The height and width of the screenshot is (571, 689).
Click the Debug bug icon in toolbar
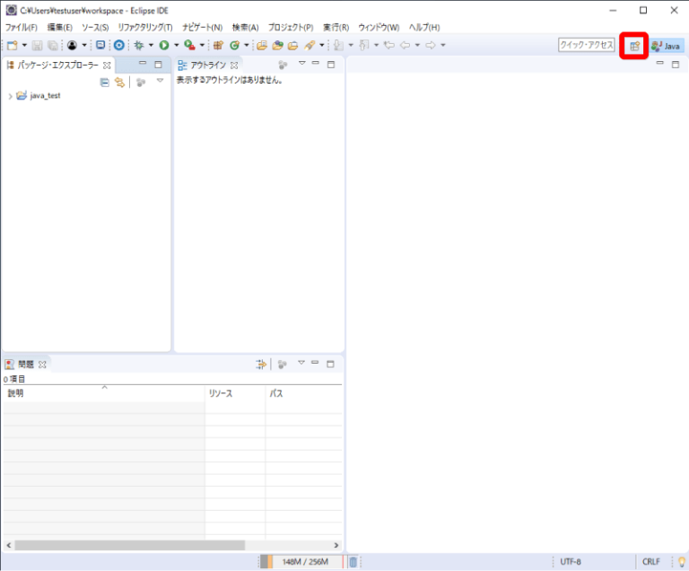(138, 45)
